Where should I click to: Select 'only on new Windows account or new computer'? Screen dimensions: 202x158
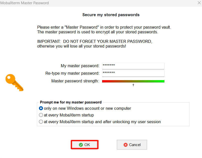(41, 108)
